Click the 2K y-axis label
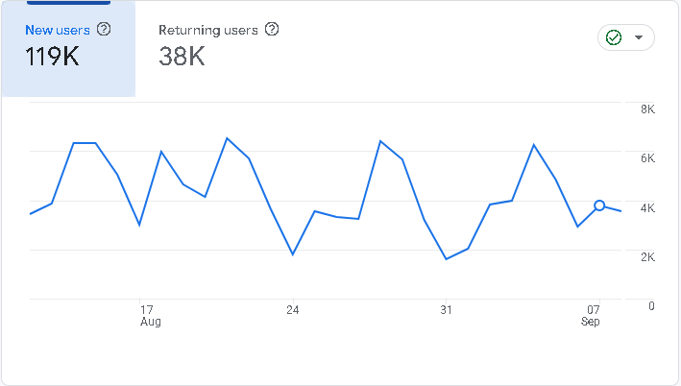Image resolution: width=681 pixels, height=386 pixels. coord(647,257)
